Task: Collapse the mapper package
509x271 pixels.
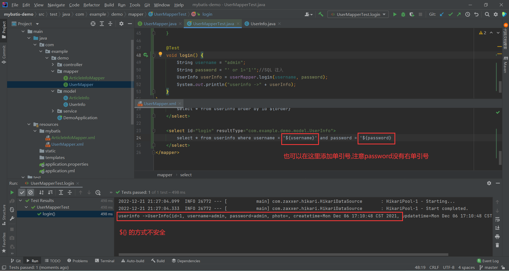Action: coord(53,71)
